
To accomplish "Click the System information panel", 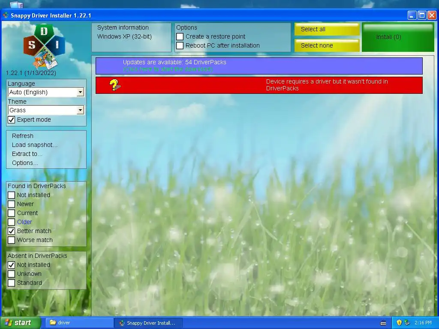I will pyautogui.click(x=131, y=37).
